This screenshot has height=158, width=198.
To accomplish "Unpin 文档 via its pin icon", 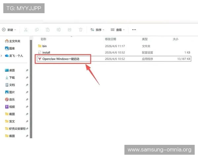I will (x=27, y=85).
